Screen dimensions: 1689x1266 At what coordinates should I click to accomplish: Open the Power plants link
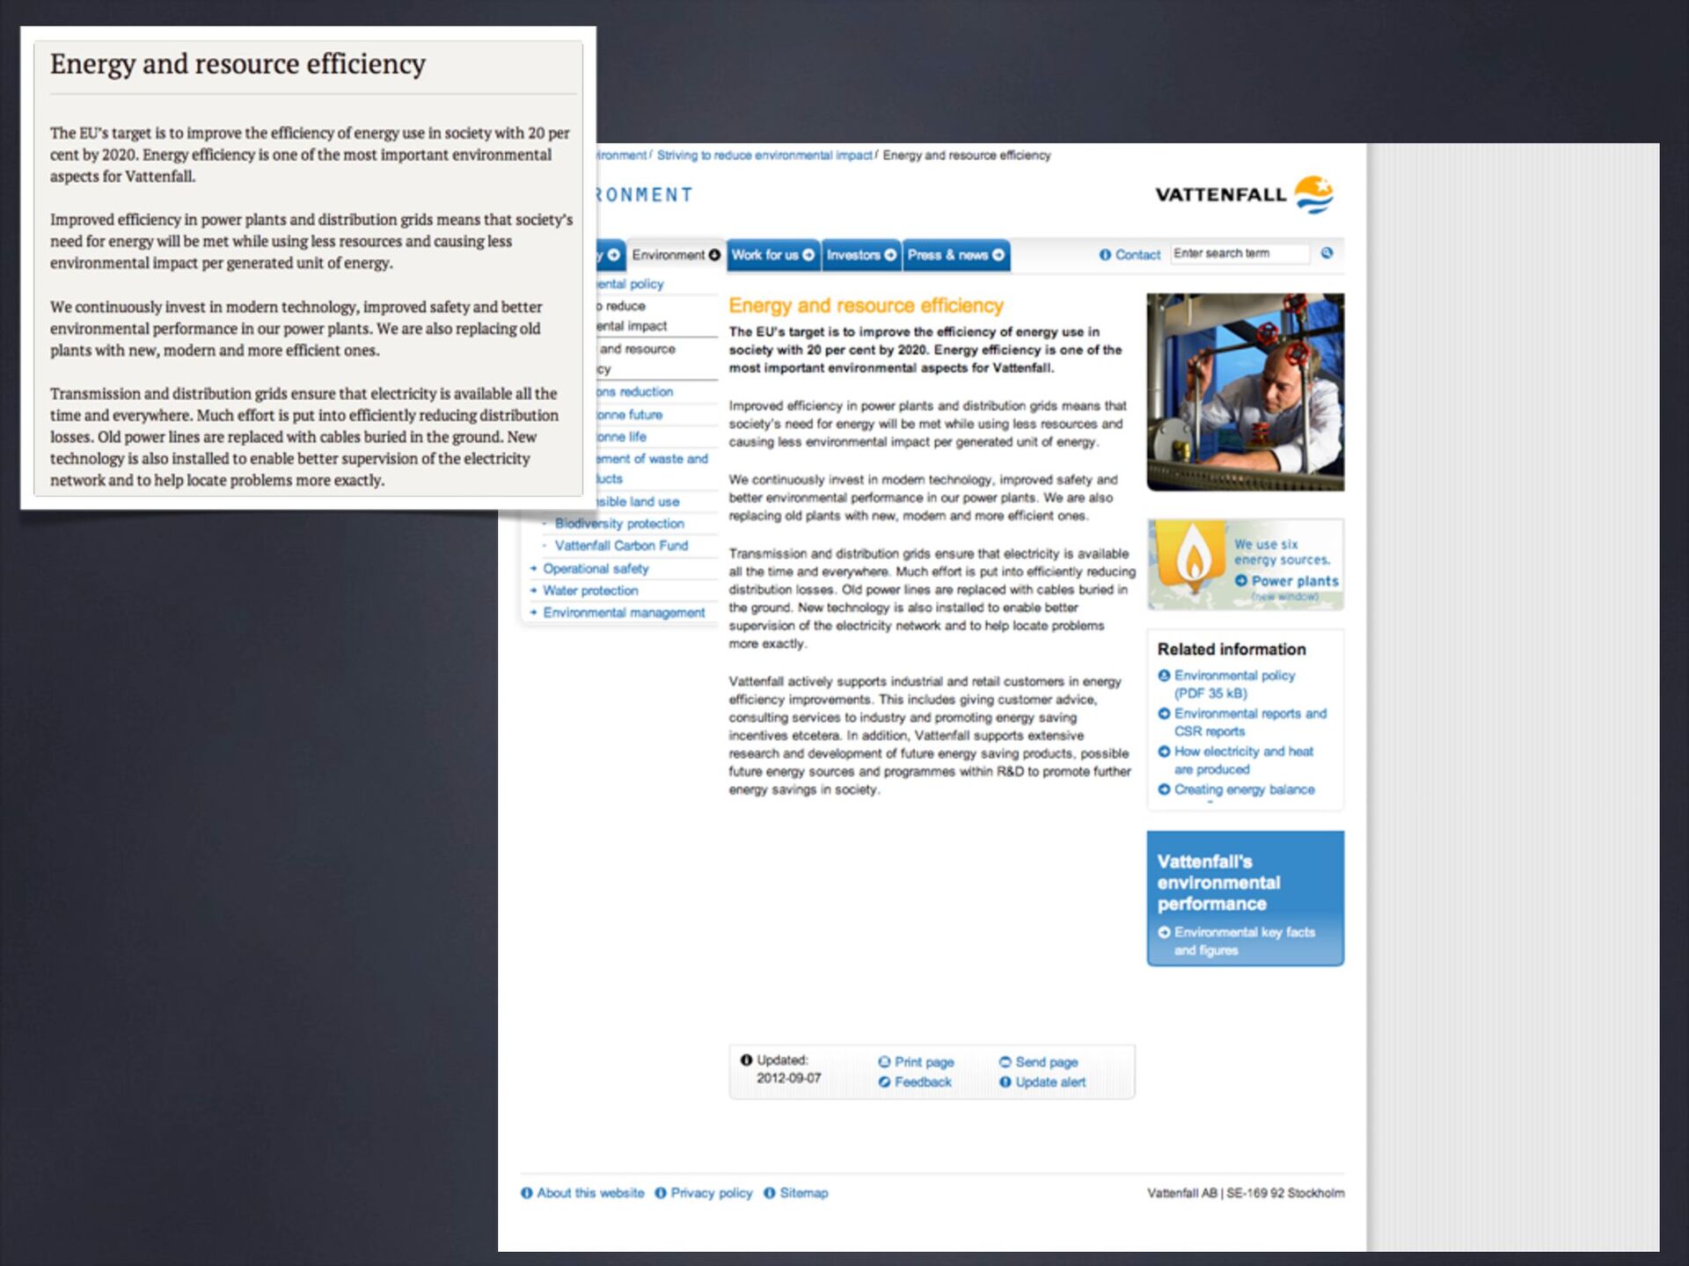[x=1294, y=581]
